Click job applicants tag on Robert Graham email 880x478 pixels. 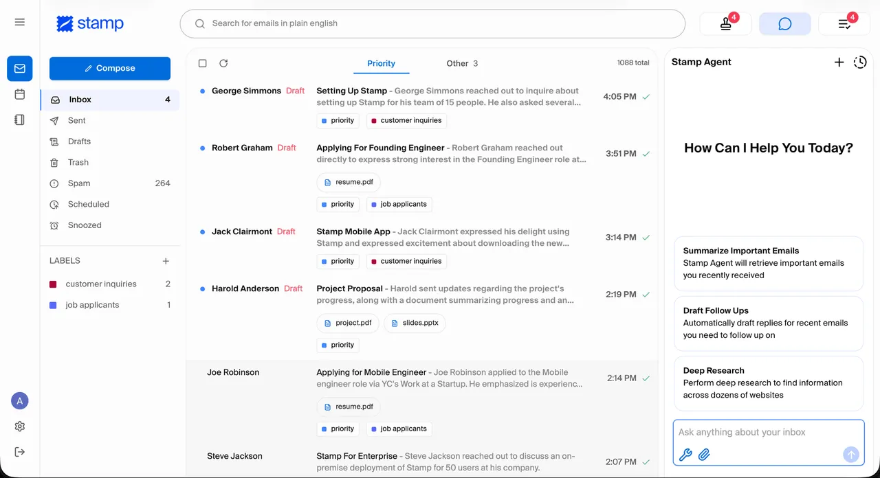[399, 204]
